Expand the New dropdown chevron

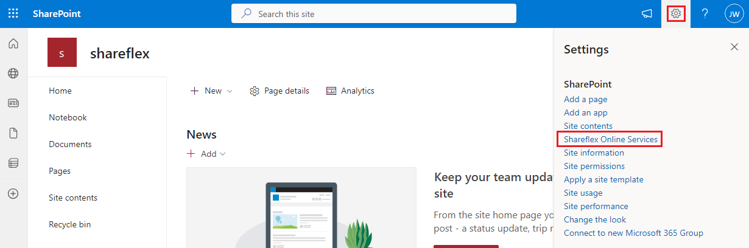pyautogui.click(x=230, y=91)
